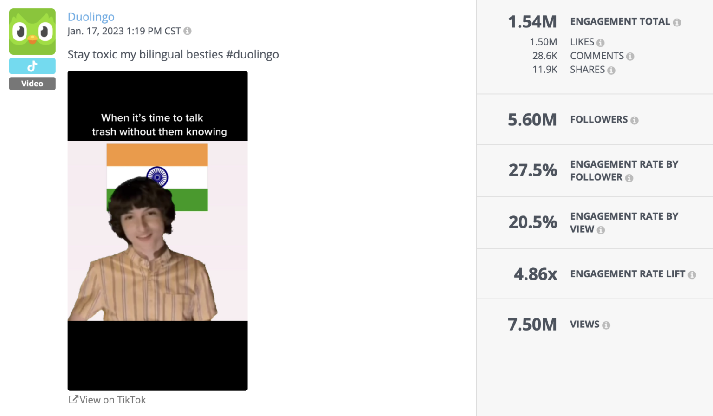The image size is (713, 416).
Task: Open the Duolingo profile name link
Action: coord(91,17)
